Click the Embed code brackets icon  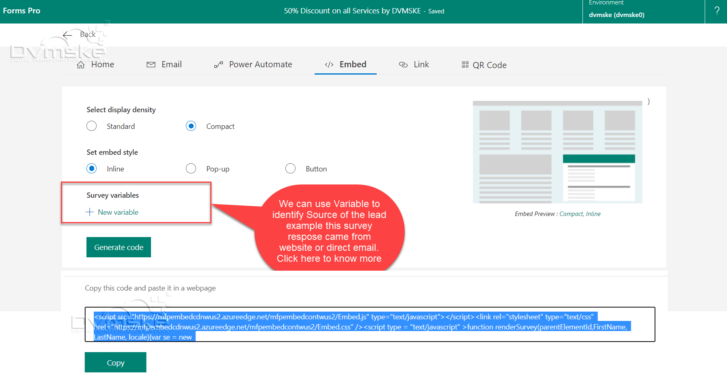coord(329,65)
